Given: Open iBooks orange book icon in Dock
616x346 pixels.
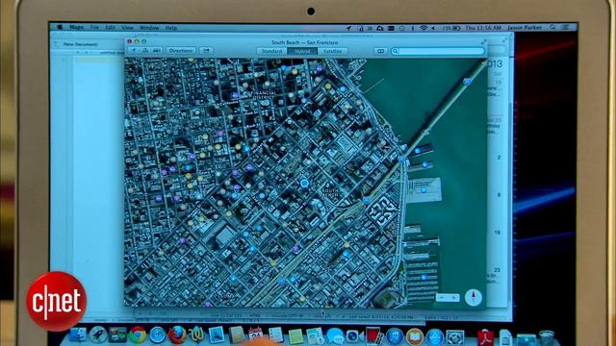Looking at the screenshot, I should [415, 336].
